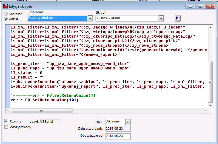Click the line containing czy_wielopoziomowy

(98, 32)
